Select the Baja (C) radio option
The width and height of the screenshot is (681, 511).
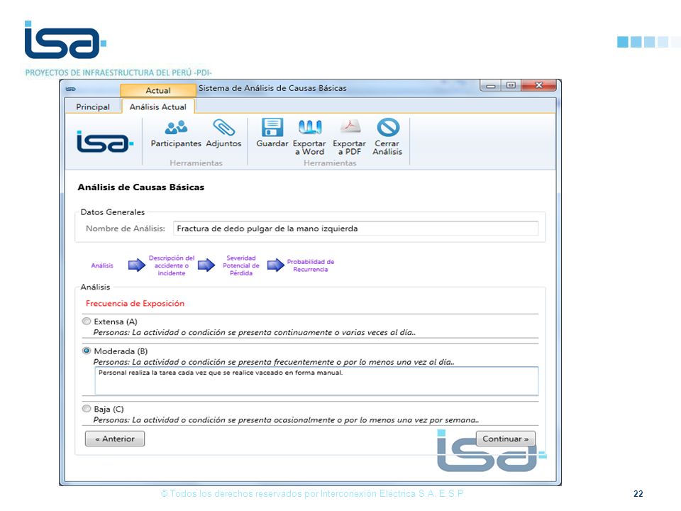coord(87,409)
